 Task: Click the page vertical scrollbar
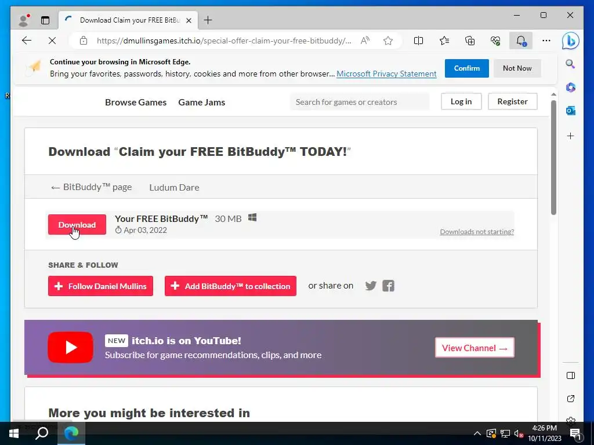click(x=553, y=157)
